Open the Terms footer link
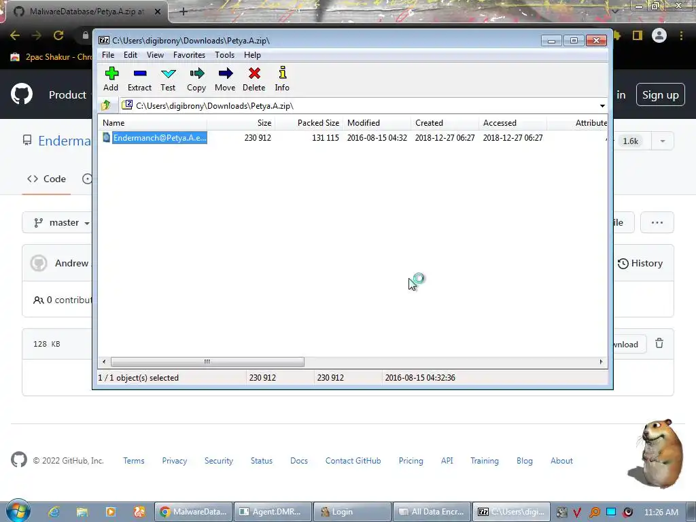Screen dimensions: 696x522 point(134,461)
